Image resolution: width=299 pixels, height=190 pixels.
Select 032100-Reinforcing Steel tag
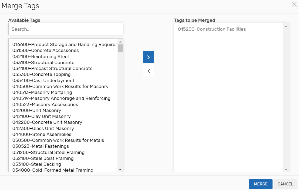(x=41, y=57)
